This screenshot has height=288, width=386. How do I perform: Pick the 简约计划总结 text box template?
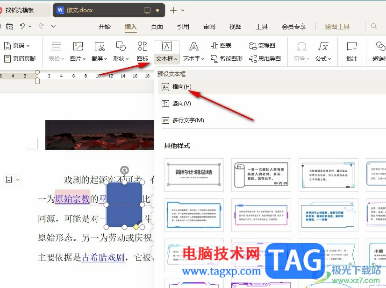(194, 175)
